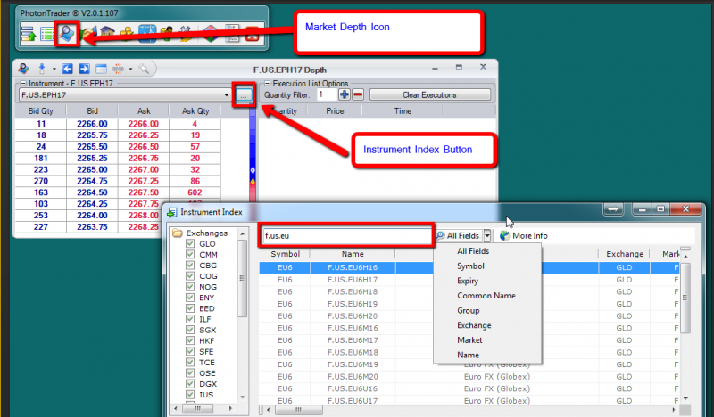Open the All Fields dropdown arrow
The height and width of the screenshot is (417, 714).
point(487,235)
